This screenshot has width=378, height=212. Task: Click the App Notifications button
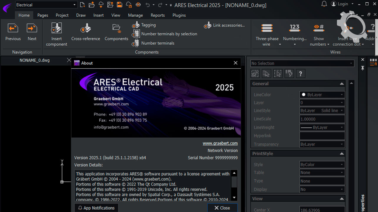pos(96,208)
